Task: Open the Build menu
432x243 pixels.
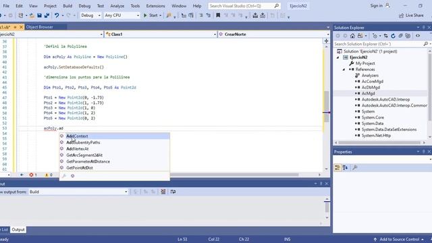Action: click(x=67, y=6)
